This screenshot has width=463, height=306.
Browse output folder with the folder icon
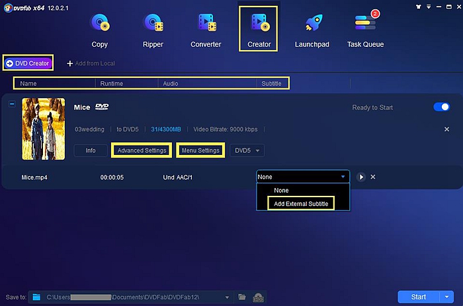tap(242, 297)
